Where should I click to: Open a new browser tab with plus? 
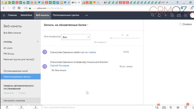[167, 2]
